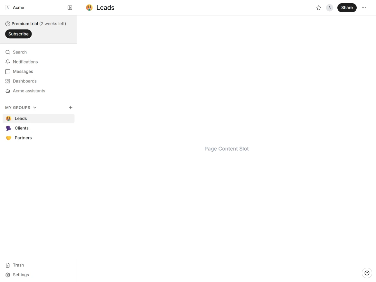
Task: Add a new group with plus icon
Action: 70,108
